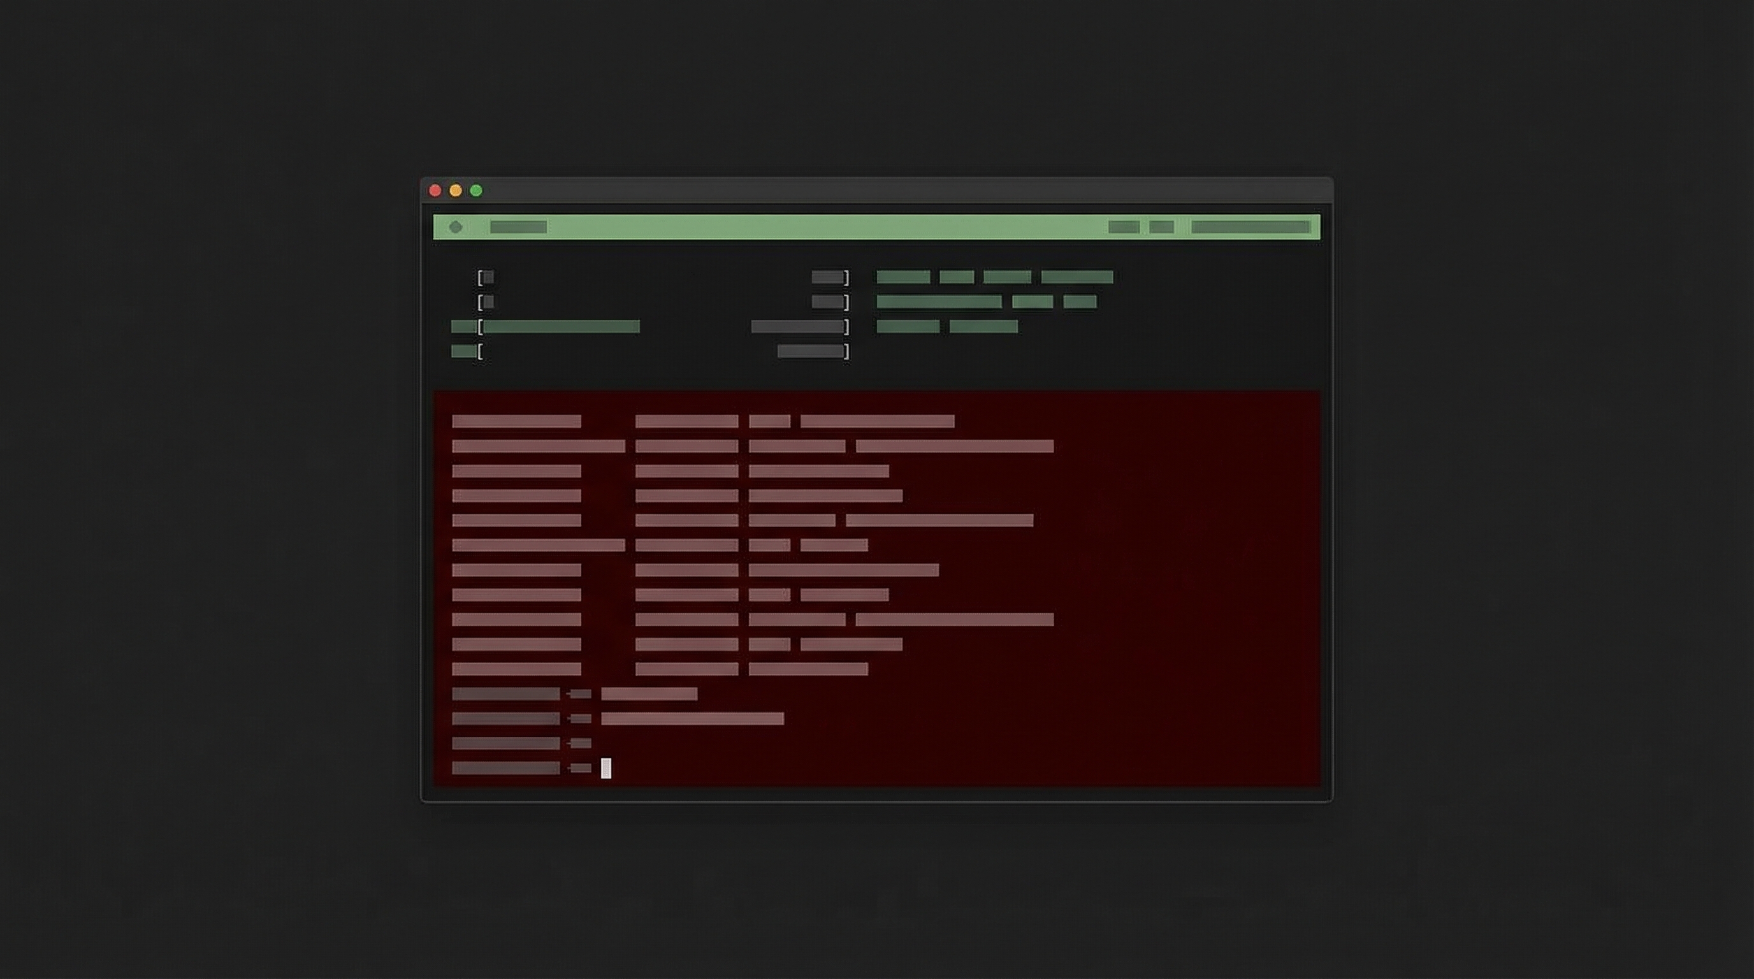Click the diamond icon in green status bar
1754x979 pixels.
coord(456,227)
